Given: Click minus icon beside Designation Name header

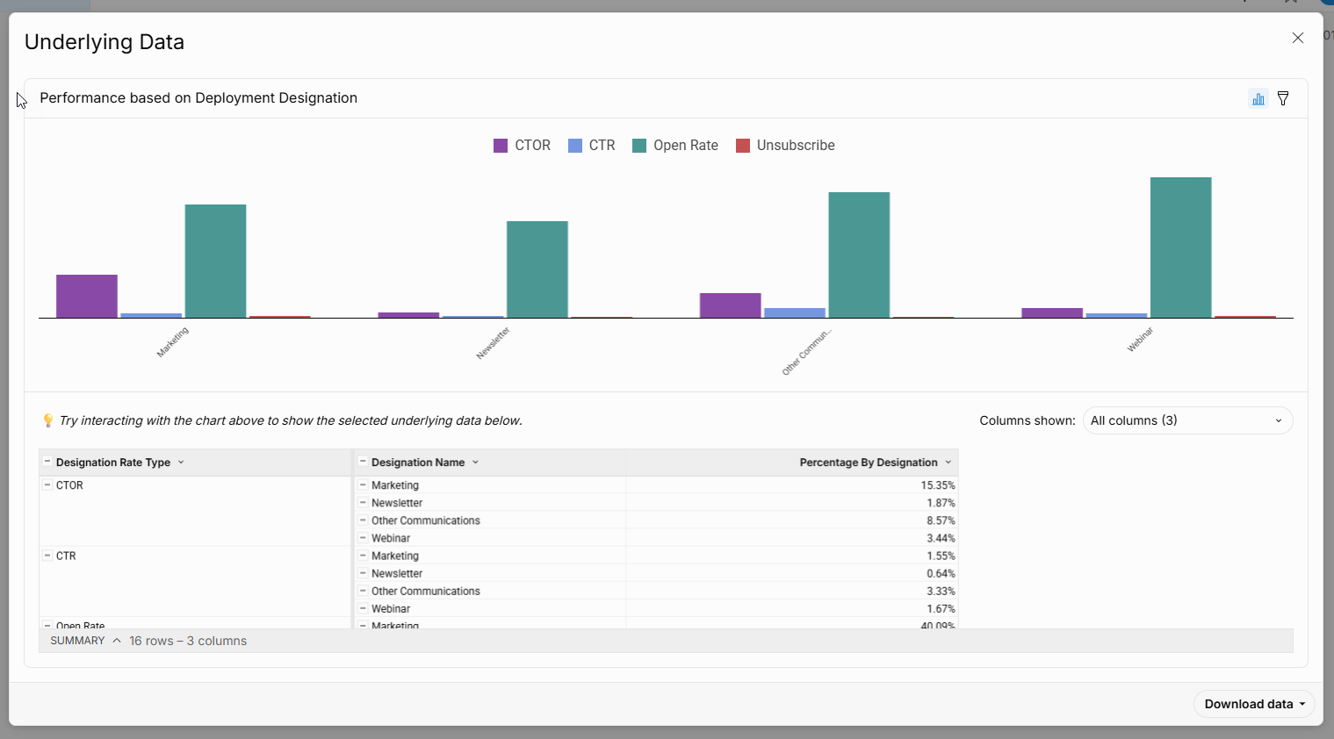Looking at the screenshot, I should [363, 463].
